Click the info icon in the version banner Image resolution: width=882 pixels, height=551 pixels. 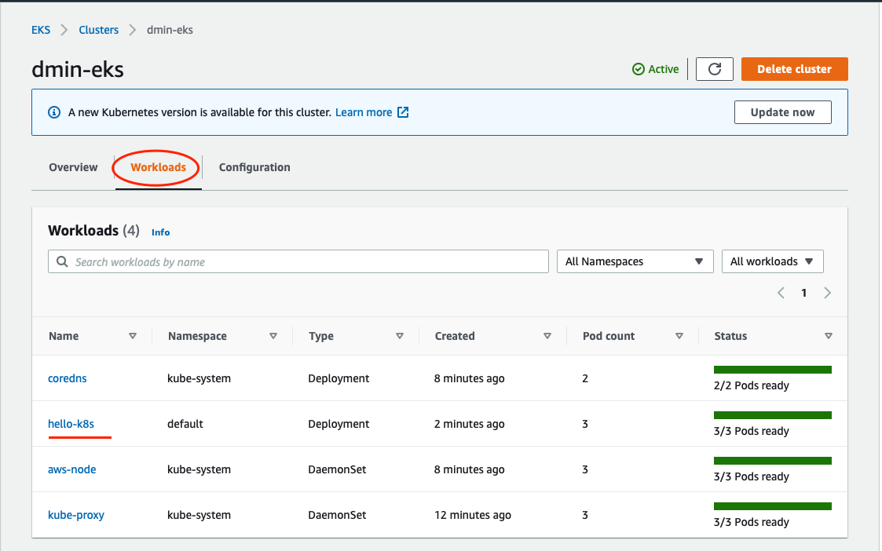click(x=54, y=112)
